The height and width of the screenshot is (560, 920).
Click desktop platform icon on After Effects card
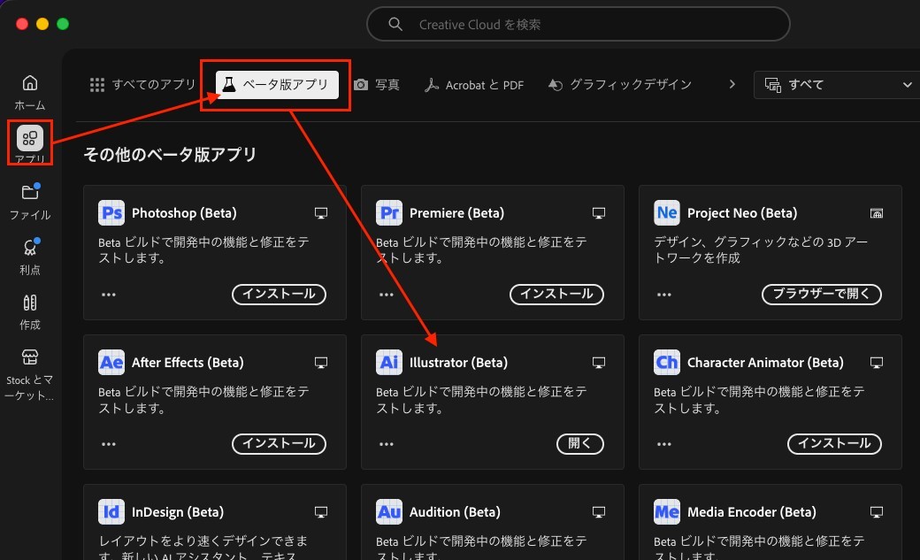coord(321,363)
